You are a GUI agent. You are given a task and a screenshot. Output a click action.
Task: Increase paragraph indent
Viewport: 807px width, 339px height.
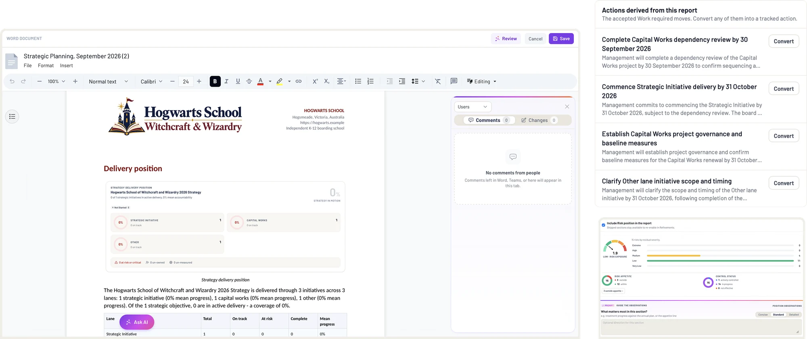[x=402, y=81]
